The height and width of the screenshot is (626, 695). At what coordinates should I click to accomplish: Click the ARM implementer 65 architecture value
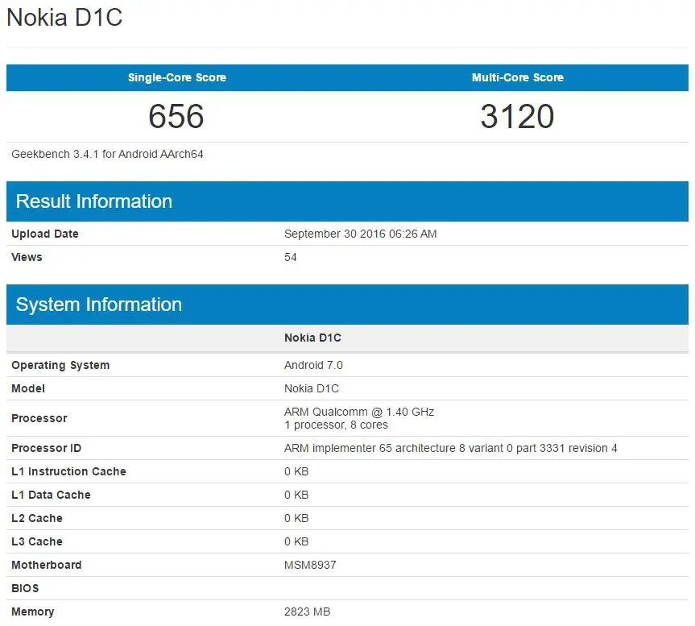click(x=451, y=448)
